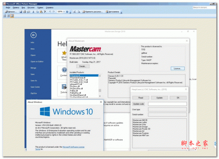This screenshot has height=159, width=219.
Task: Click the Details... button
Action: click(82, 66)
